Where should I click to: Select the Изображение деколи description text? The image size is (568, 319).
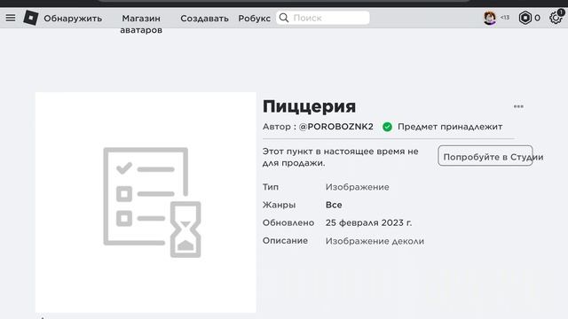375,241
